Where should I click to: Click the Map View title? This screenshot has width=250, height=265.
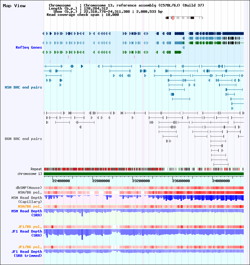click(14, 6)
